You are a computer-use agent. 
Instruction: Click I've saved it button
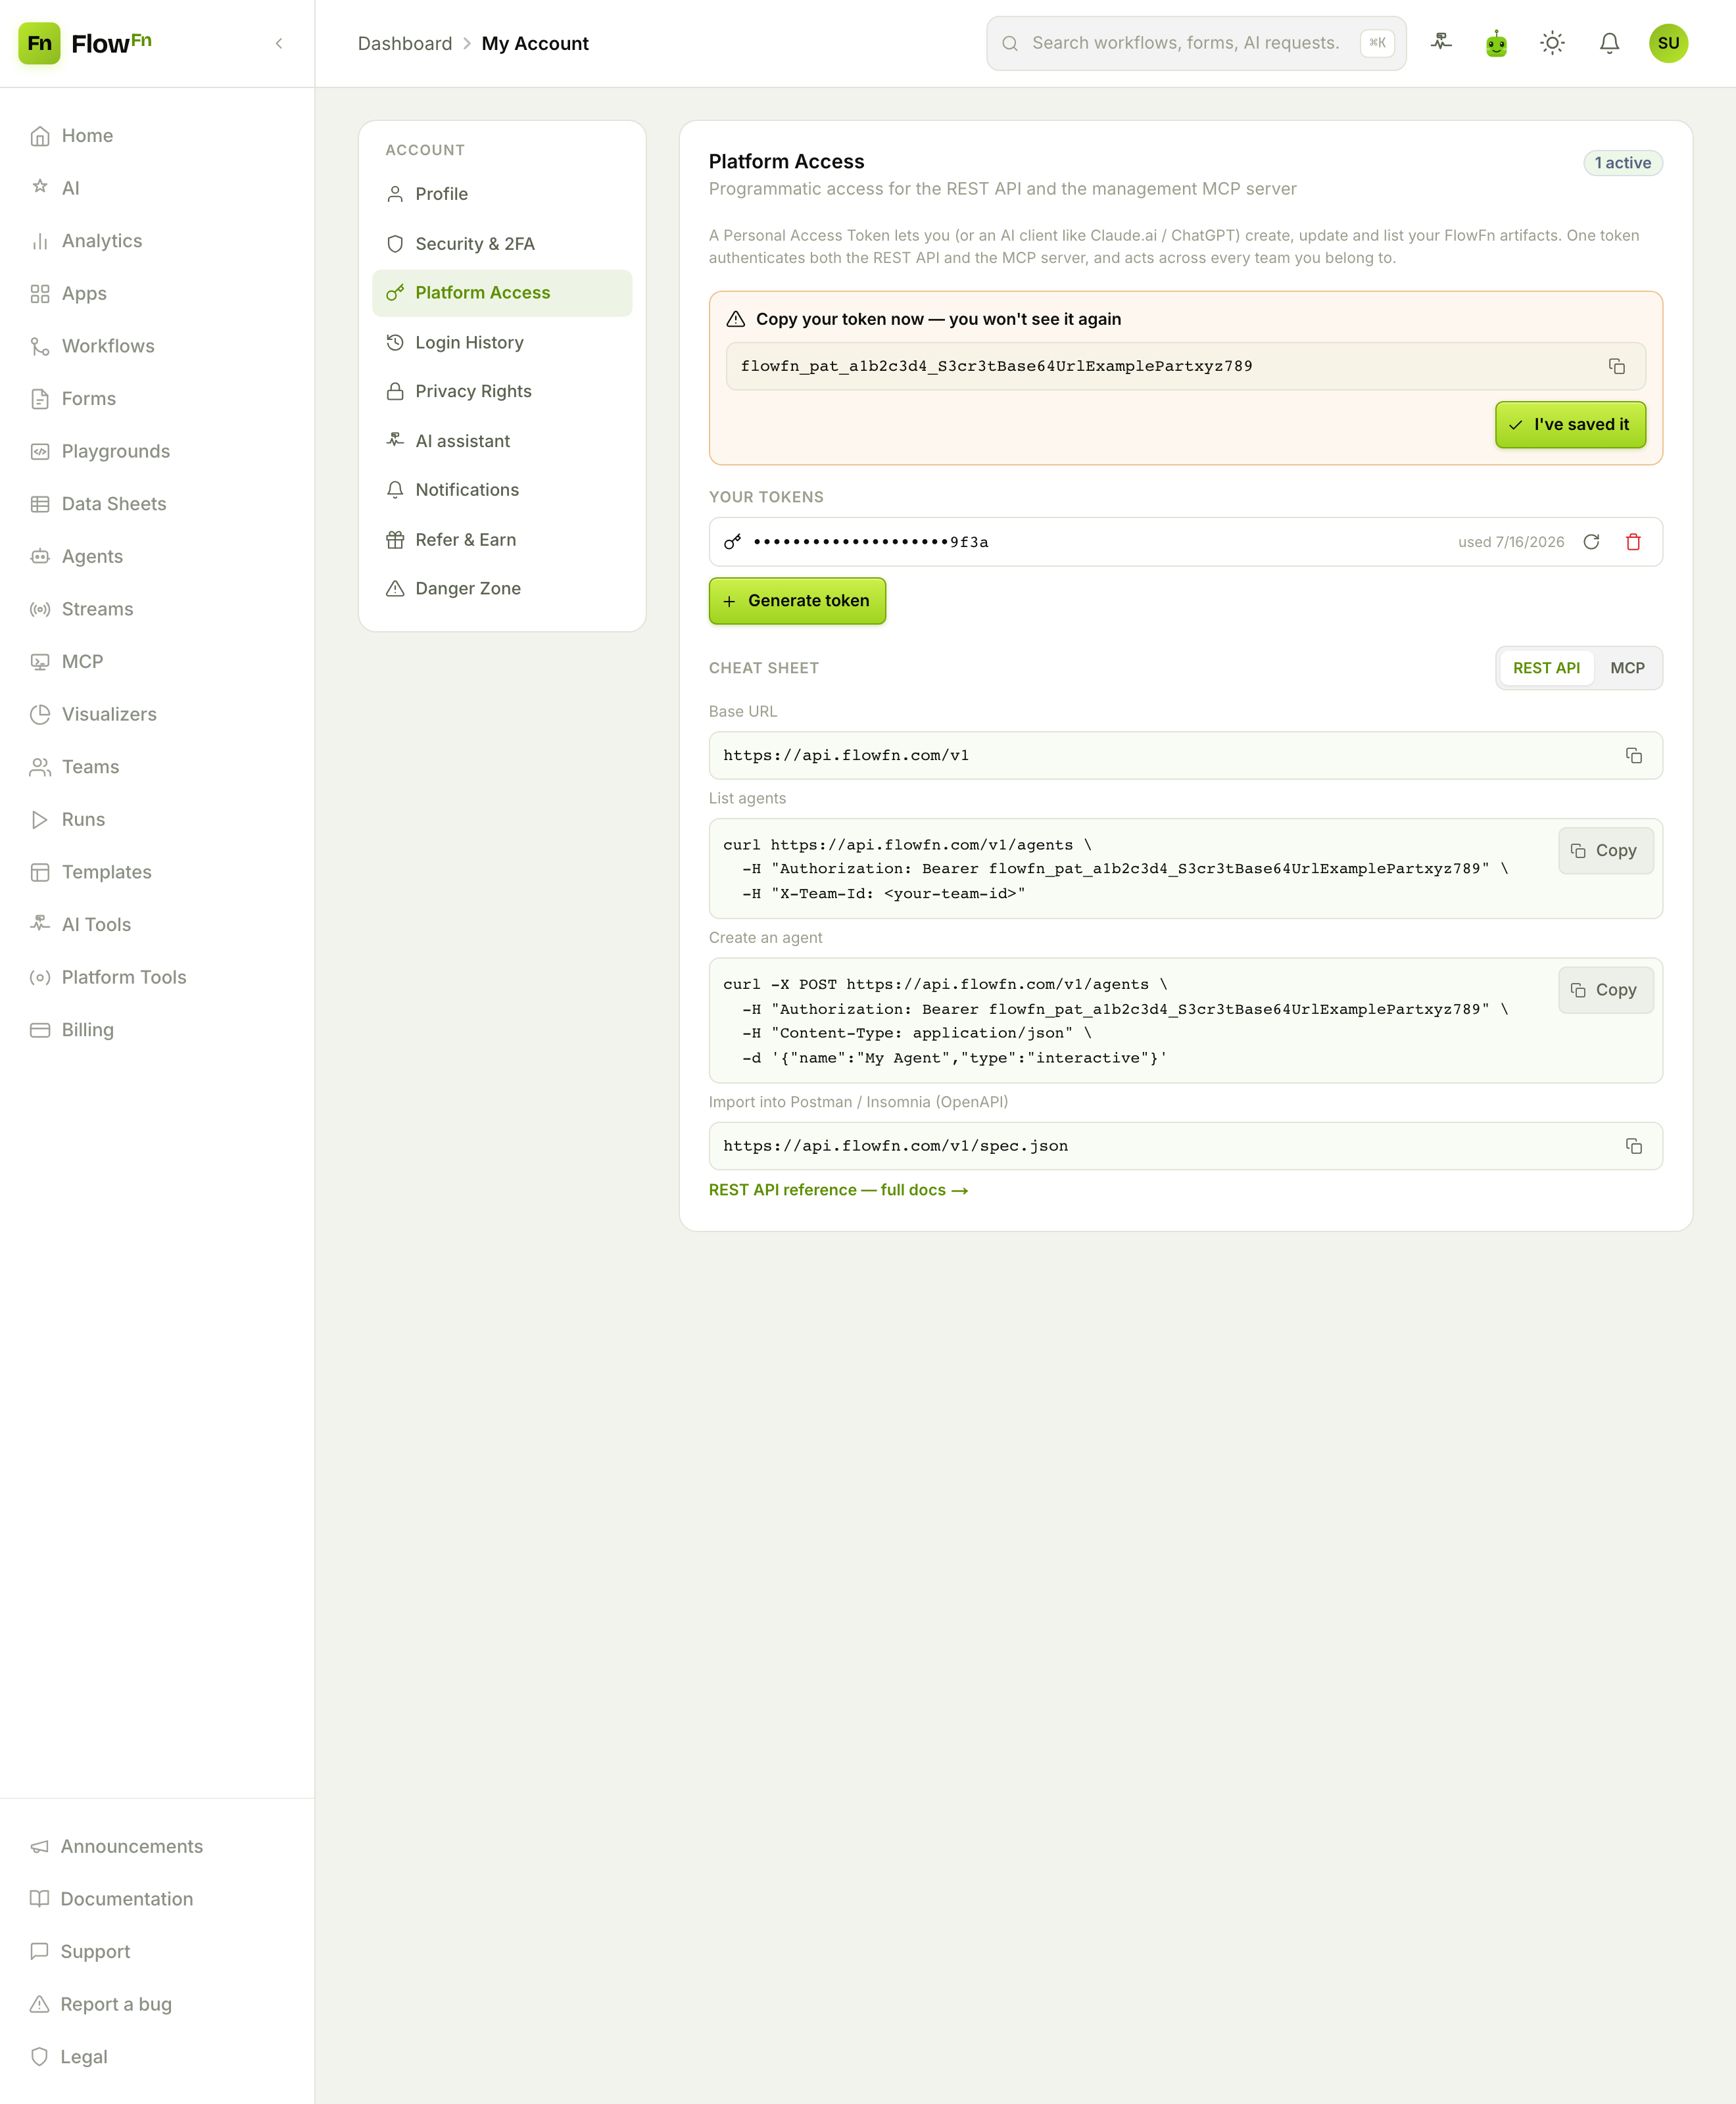coord(1570,425)
